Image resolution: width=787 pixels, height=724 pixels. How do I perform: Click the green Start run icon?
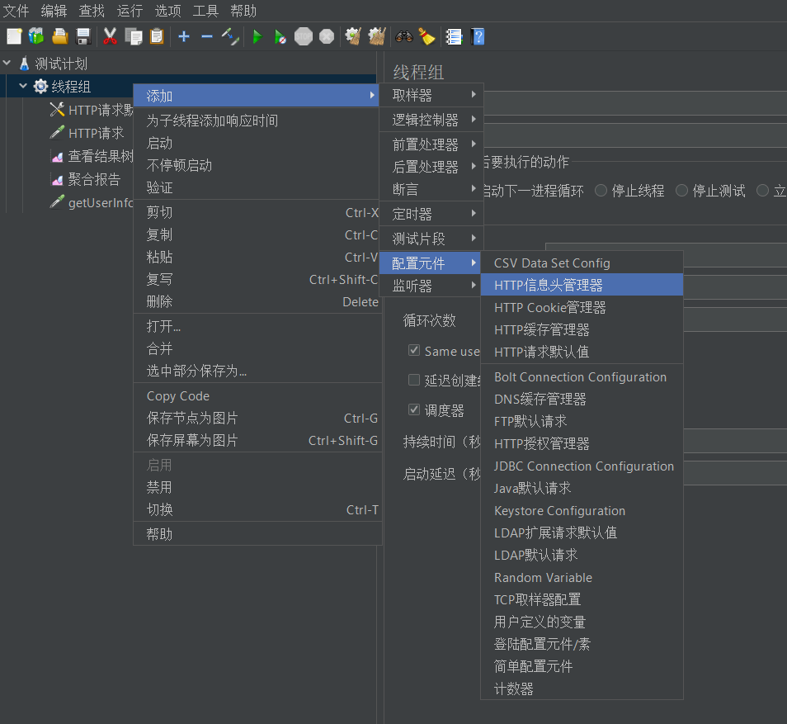click(x=257, y=36)
